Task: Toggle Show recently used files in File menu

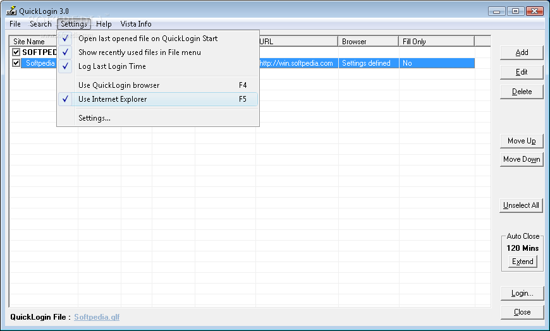Action: [x=158, y=52]
